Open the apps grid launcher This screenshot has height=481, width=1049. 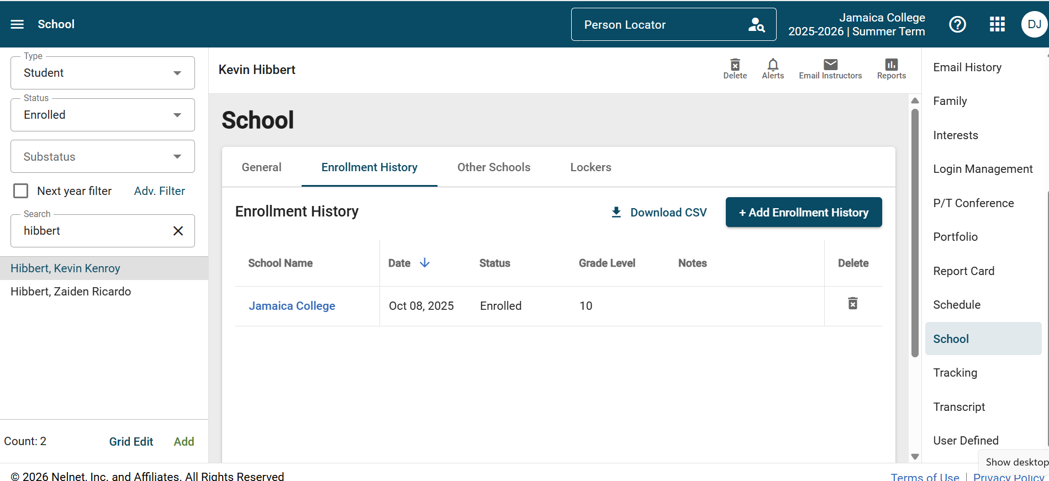pyautogui.click(x=997, y=24)
